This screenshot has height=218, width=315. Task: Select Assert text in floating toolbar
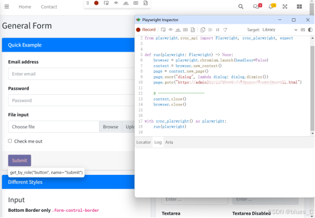point(126,3)
